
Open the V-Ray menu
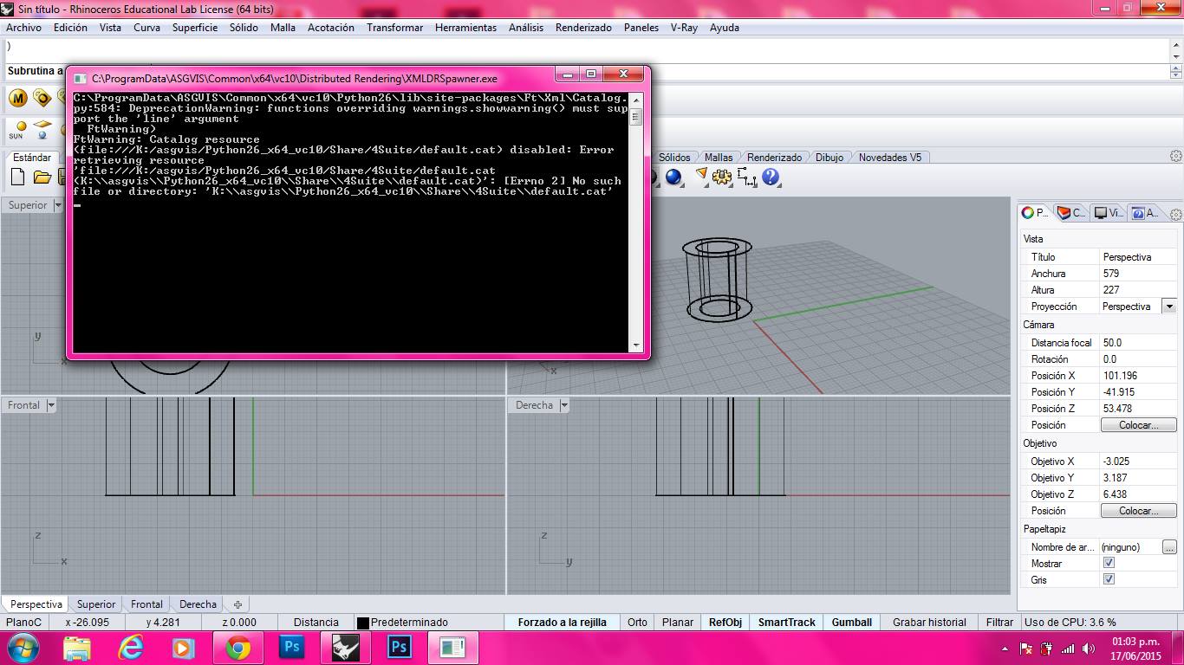[684, 28]
